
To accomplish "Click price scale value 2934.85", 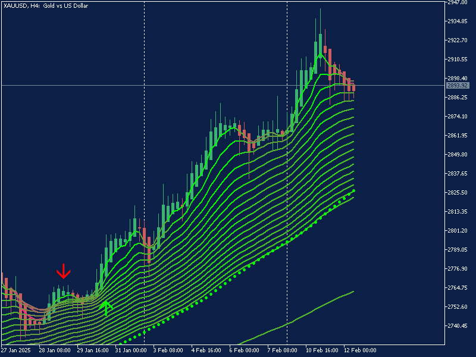I will pyautogui.click(x=458, y=21).
